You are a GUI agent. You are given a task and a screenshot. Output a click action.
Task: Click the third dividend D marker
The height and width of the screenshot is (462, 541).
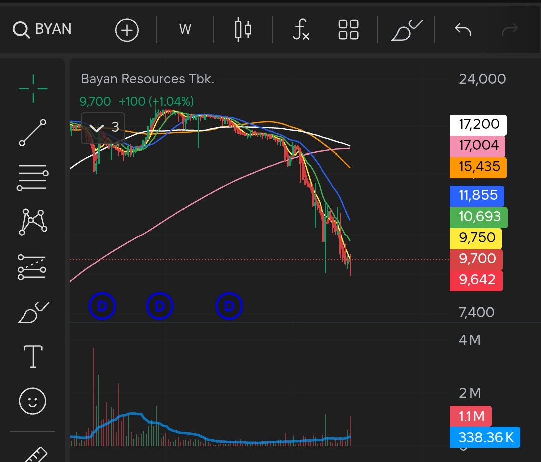coord(229,306)
